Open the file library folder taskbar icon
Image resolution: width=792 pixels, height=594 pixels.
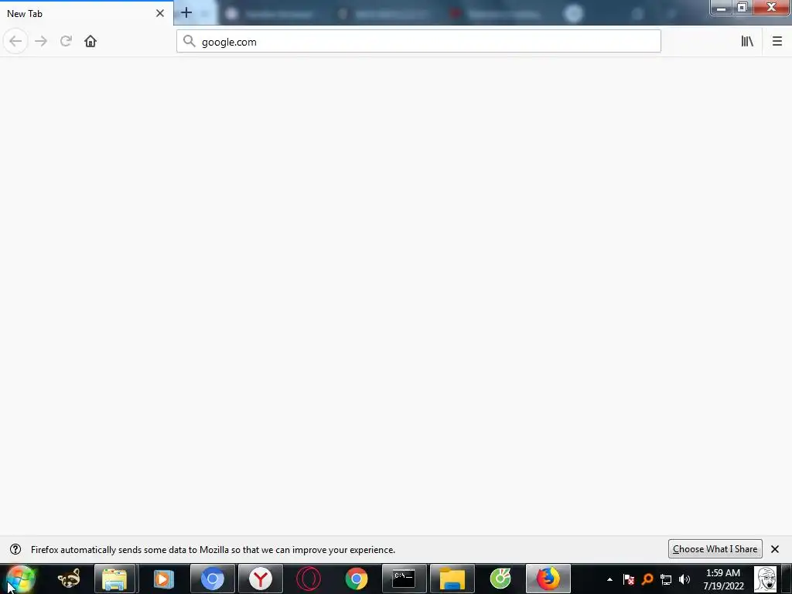click(114, 579)
